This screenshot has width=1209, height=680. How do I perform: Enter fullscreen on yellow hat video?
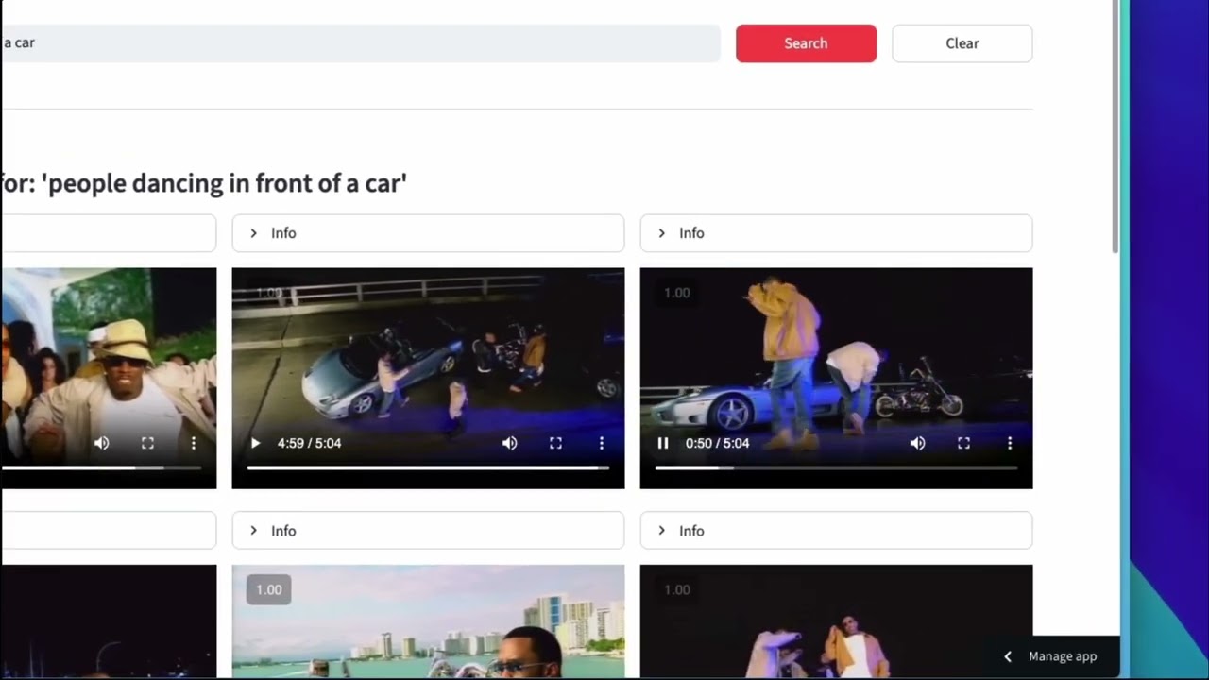point(147,443)
